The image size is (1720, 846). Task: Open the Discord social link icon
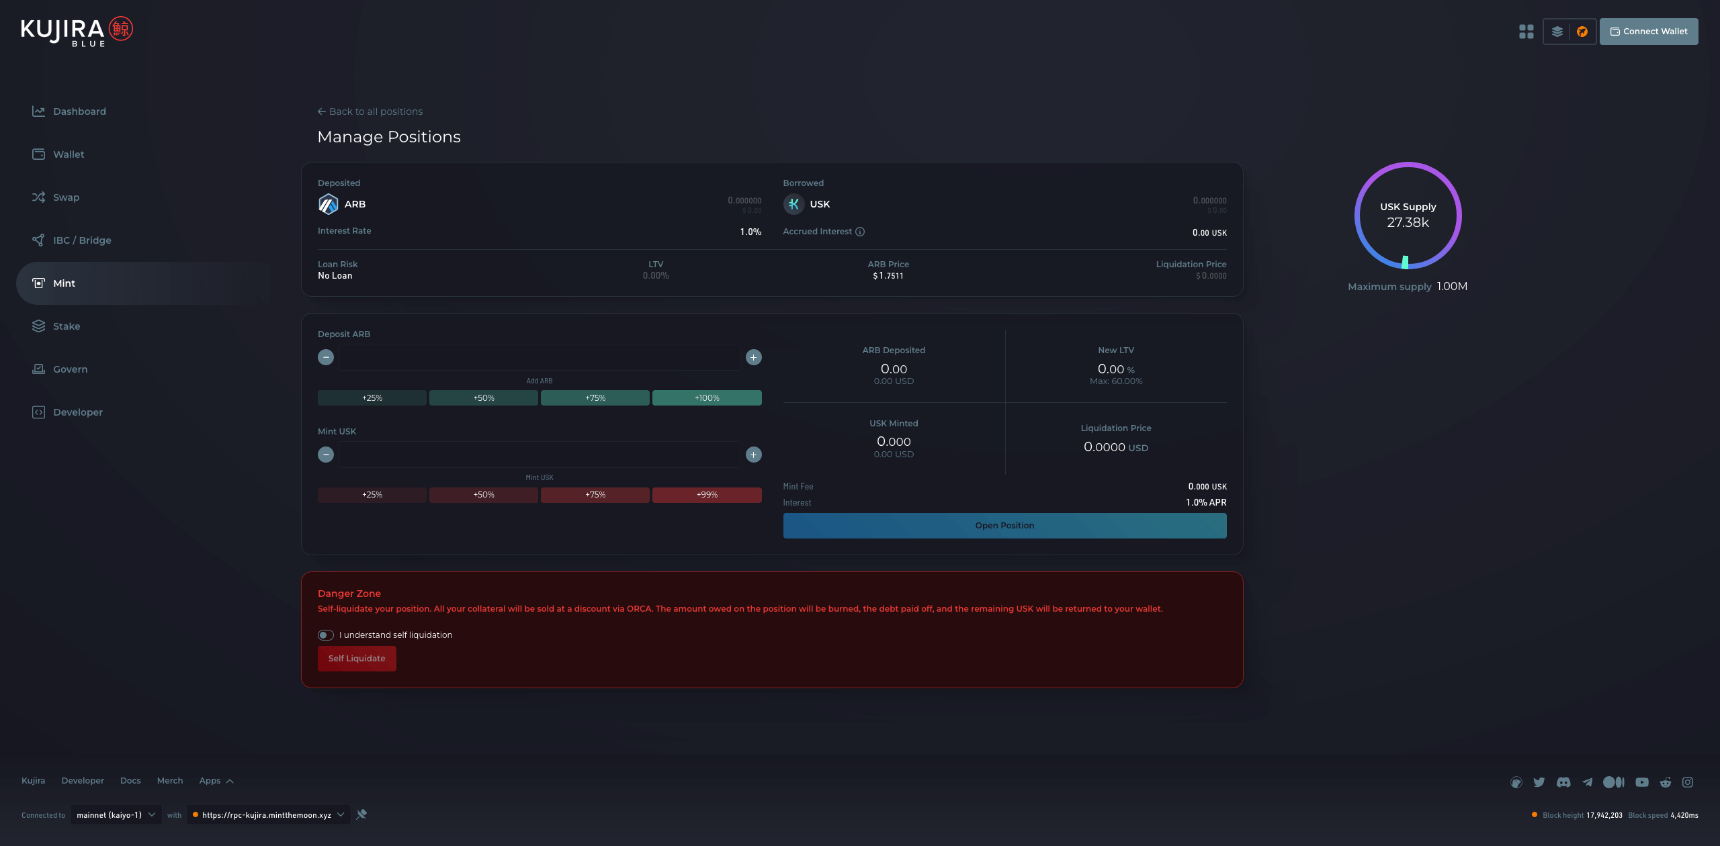coord(1563,782)
